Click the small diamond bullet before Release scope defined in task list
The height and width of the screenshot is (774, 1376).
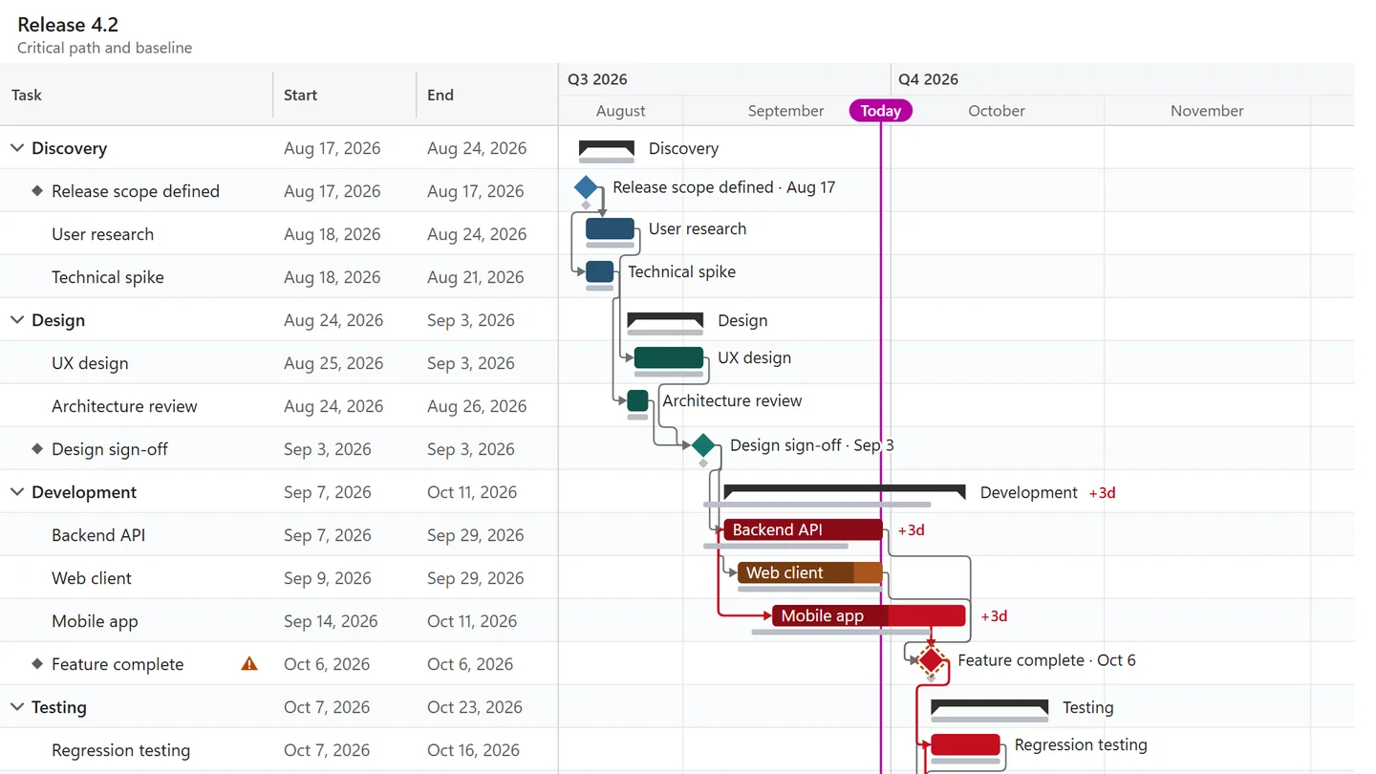click(37, 191)
